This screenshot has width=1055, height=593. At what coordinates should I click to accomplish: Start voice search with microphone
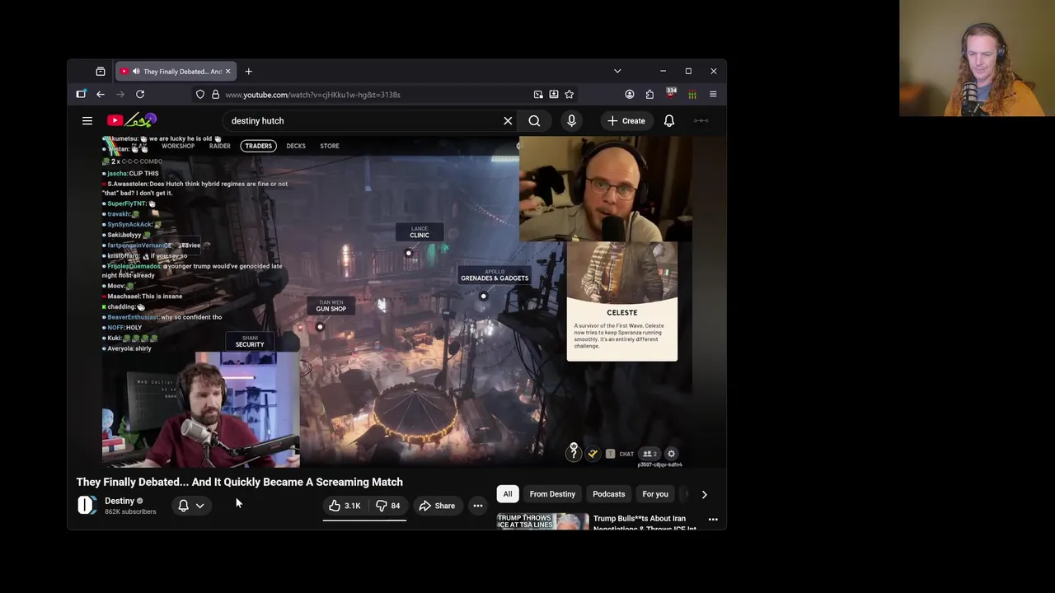(x=571, y=121)
